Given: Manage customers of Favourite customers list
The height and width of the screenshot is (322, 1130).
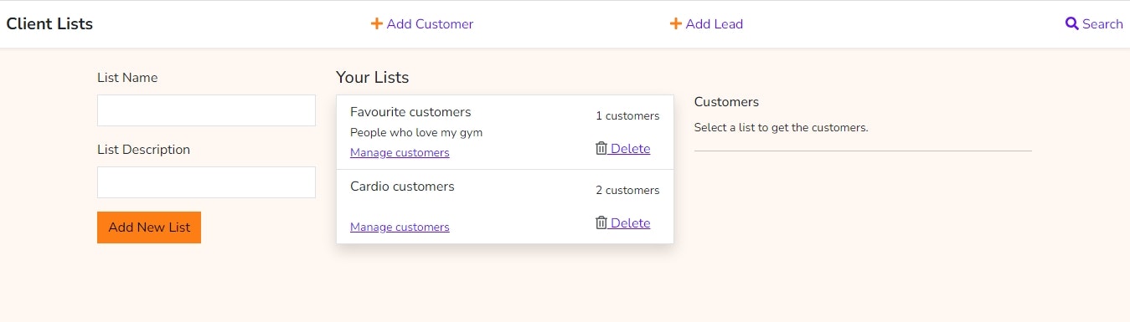Looking at the screenshot, I should click(x=400, y=153).
